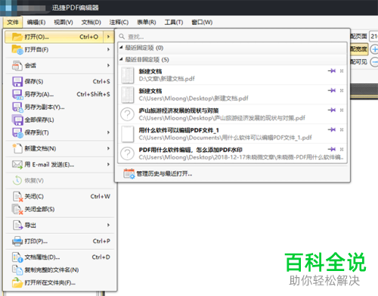Open the 表单(R) menu

coord(147,22)
